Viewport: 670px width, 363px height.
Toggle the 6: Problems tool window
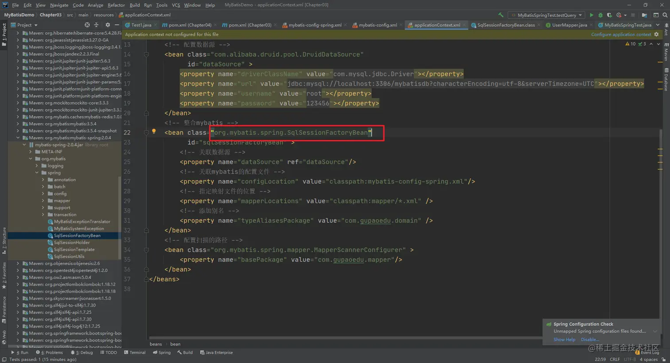pyautogui.click(x=49, y=352)
